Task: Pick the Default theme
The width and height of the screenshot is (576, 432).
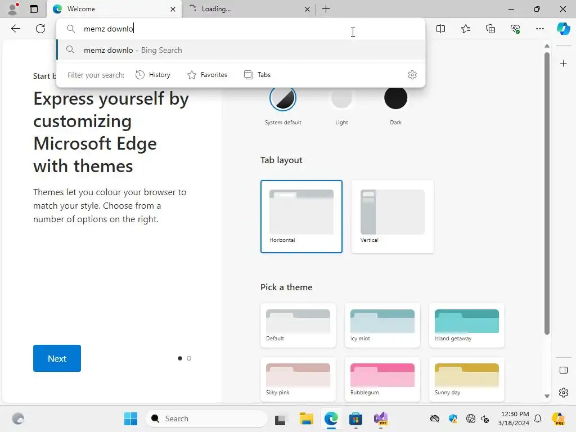Action: click(298, 325)
